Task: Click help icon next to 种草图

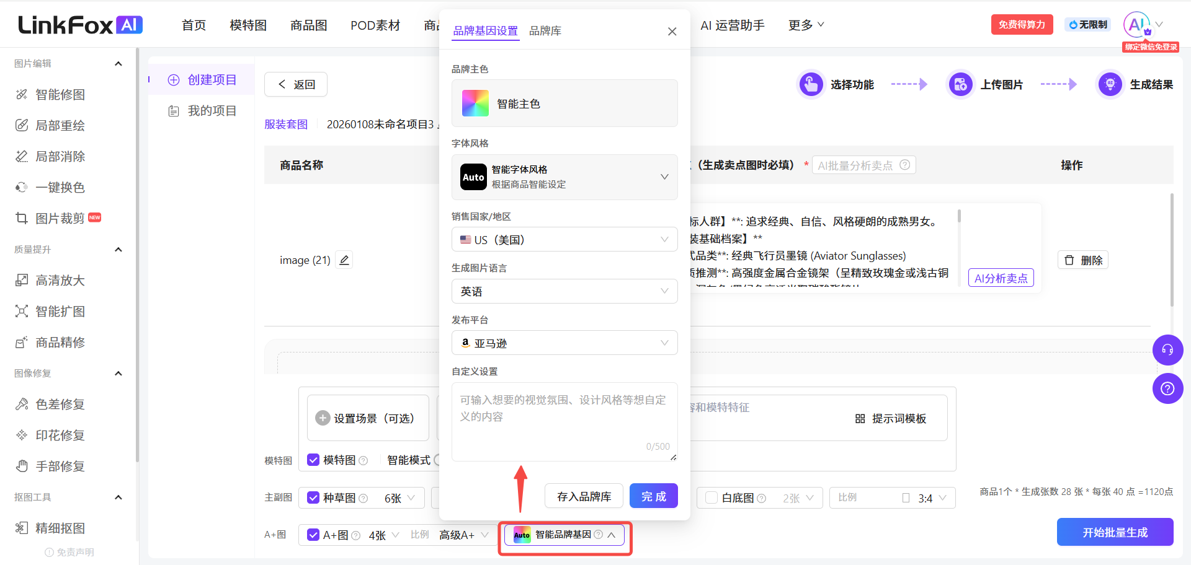Action: point(364,498)
